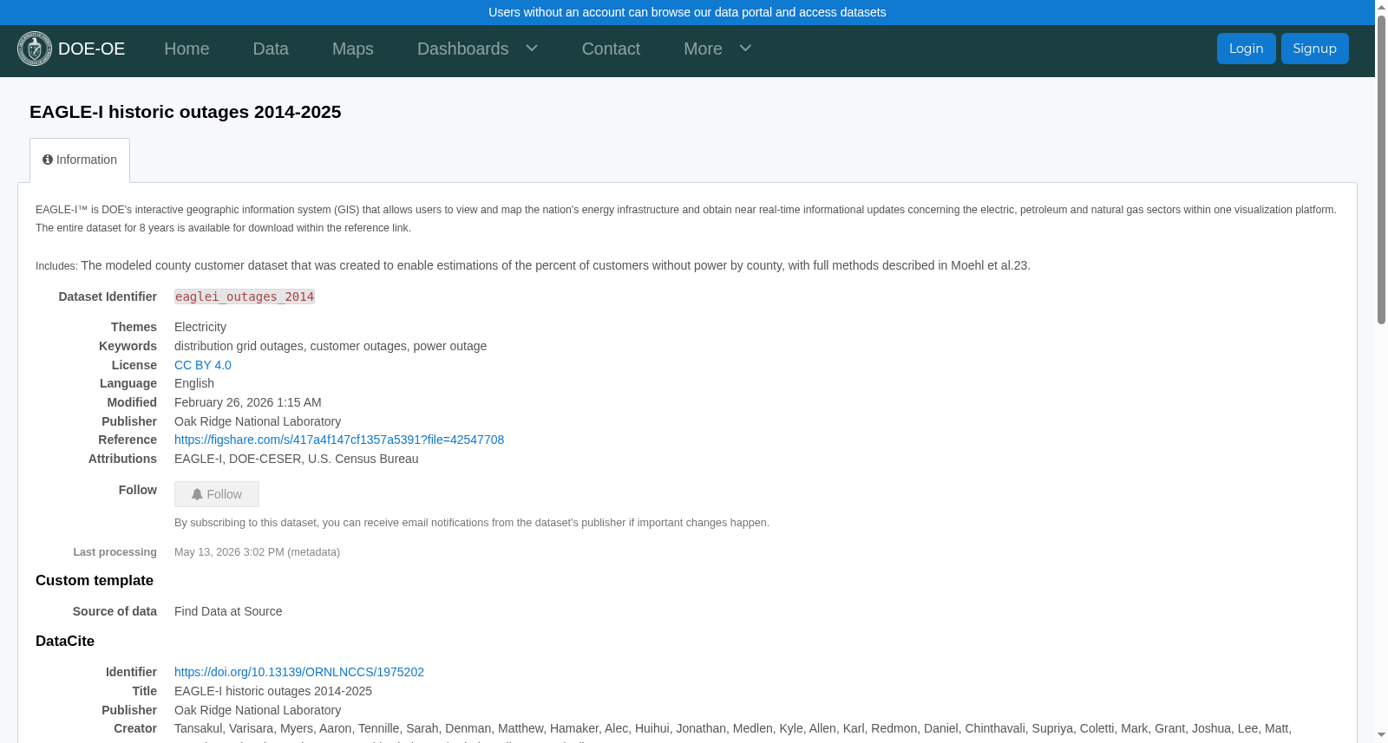Click the page scrollbar thumb
The height and width of the screenshot is (743, 1388).
[1381, 169]
